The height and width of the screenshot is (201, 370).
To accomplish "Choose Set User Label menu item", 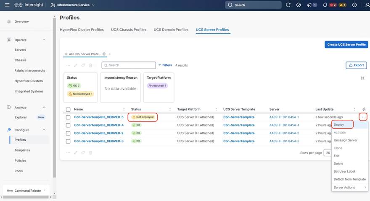I will (x=350, y=171).
